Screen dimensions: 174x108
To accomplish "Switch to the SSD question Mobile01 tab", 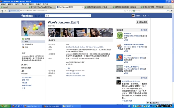I will click(x=126, y=7).
